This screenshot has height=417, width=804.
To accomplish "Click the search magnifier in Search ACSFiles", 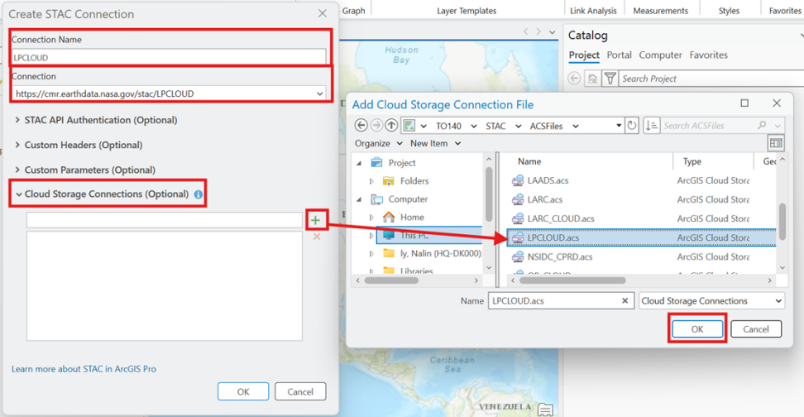I will 762,125.
